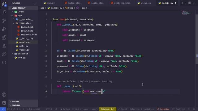The width and height of the screenshot is (198, 111).
Task: Click the User class breadcrumb
Action: pyautogui.click(x=69, y=8)
